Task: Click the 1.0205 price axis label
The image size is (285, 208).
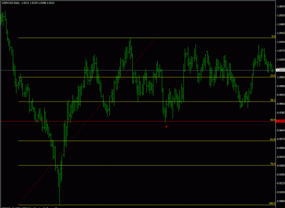Action: point(280,60)
